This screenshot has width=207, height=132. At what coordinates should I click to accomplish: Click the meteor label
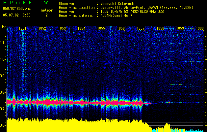tap(47, 10)
